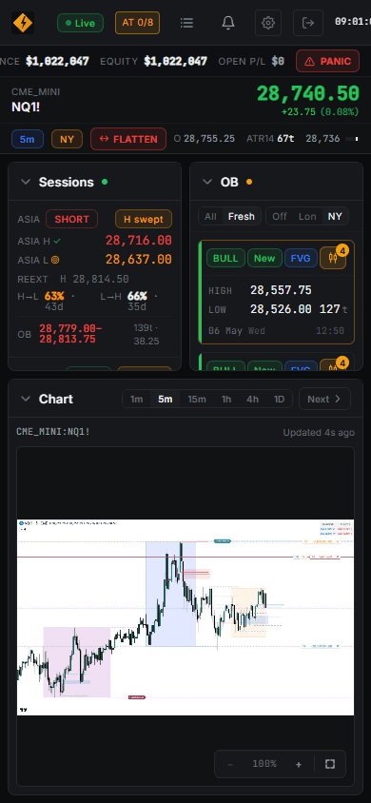The height and width of the screenshot is (803, 371).
Task: Click the 100% zoom level value
Action: tap(264, 764)
